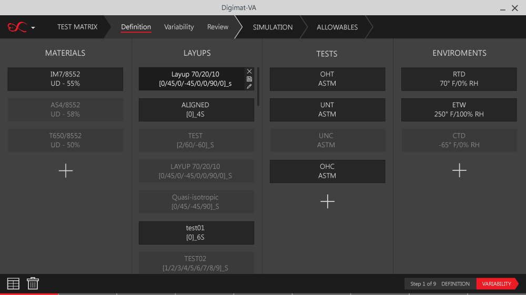
Task: Open the Review tab
Action: 218,27
